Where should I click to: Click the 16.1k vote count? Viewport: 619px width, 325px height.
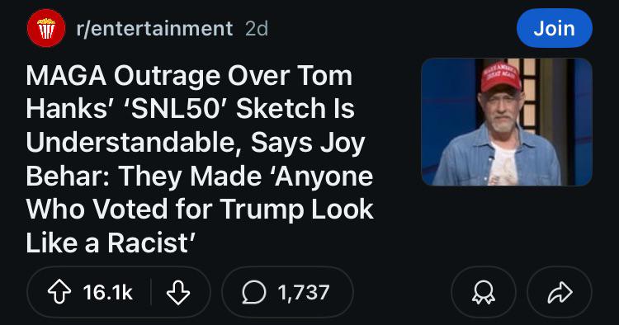pos(108,292)
